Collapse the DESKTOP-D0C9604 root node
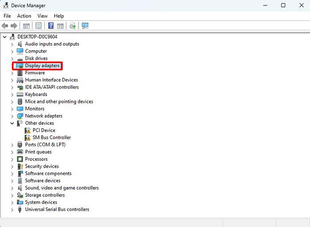The height and width of the screenshot is (227, 310). click(x=5, y=37)
